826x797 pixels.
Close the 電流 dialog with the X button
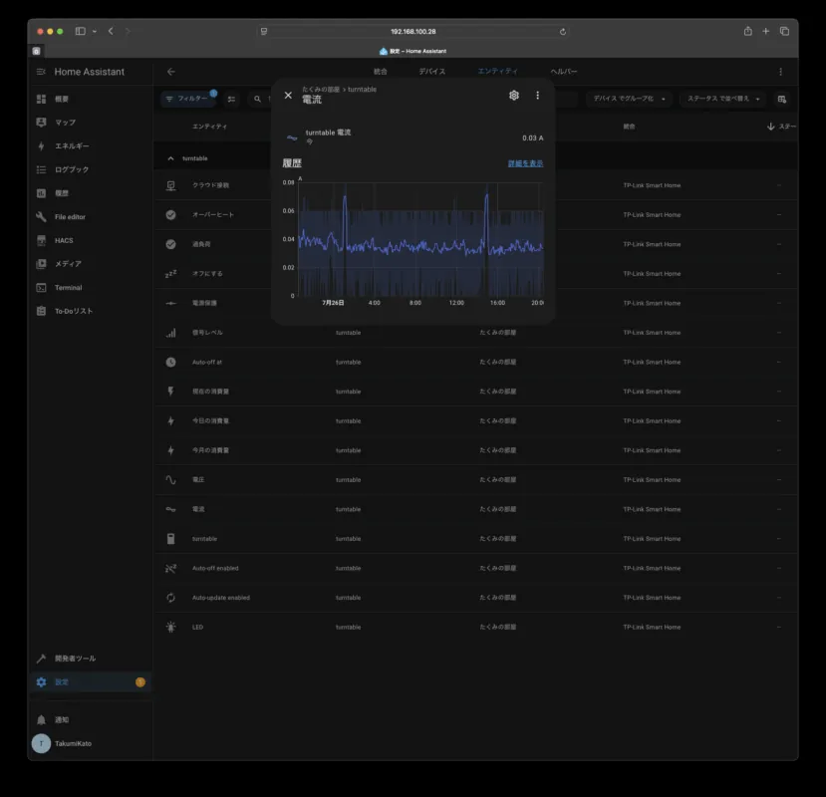tap(288, 96)
